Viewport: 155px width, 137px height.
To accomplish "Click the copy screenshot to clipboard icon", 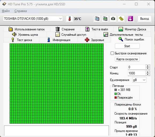I will pyautogui.click(x=105, y=19).
